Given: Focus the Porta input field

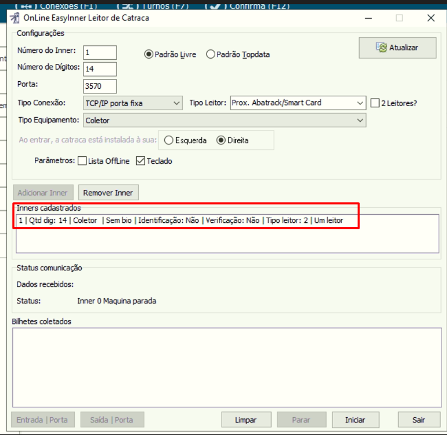Looking at the screenshot, I should click(100, 86).
